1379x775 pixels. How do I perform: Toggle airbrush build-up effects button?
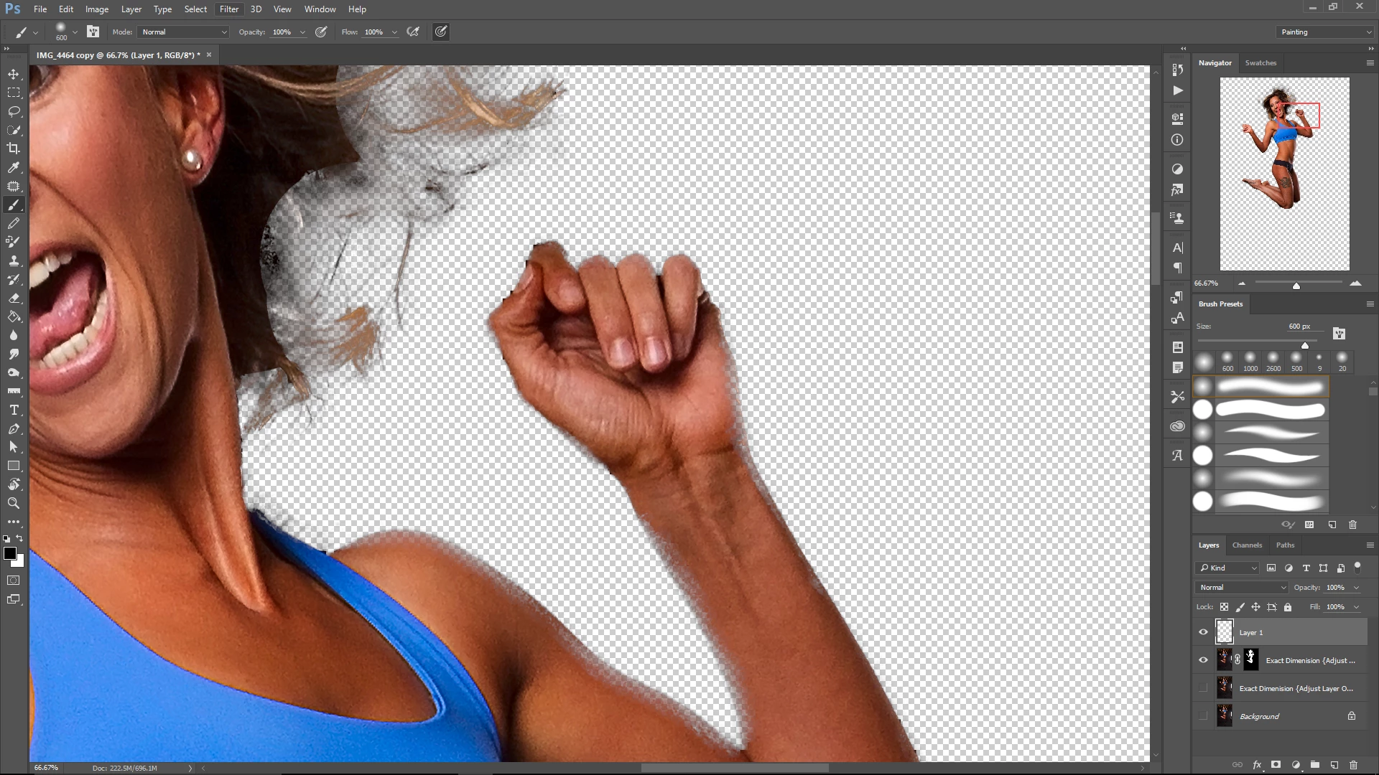pyautogui.click(x=413, y=32)
